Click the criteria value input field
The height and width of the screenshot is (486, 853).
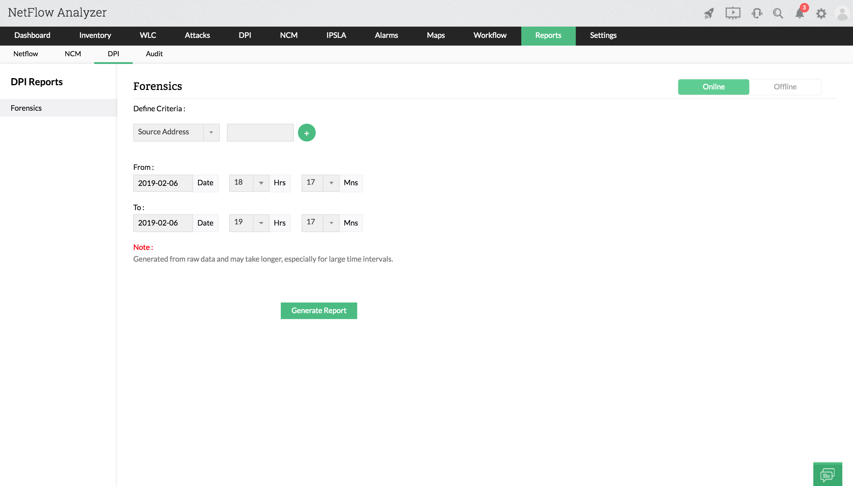pyautogui.click(x=260, y=133)
